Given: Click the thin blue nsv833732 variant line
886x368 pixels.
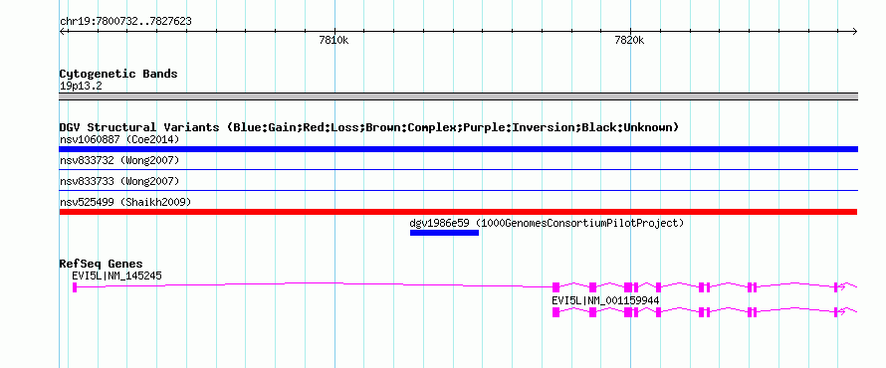Looking at the screenshot, I should pyautogui.click(x=458, y=169).
